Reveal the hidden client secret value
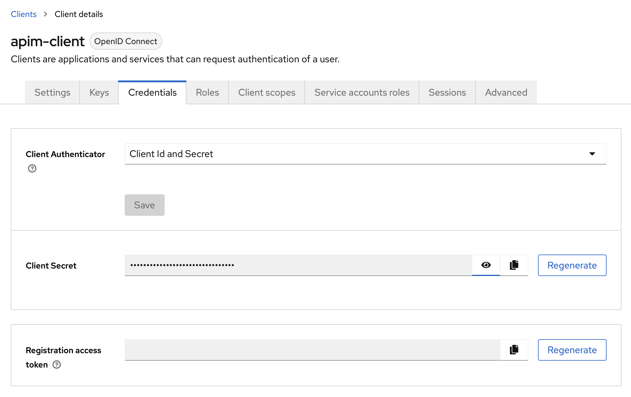This screenshot has width=631, height=397. [486, 265]
